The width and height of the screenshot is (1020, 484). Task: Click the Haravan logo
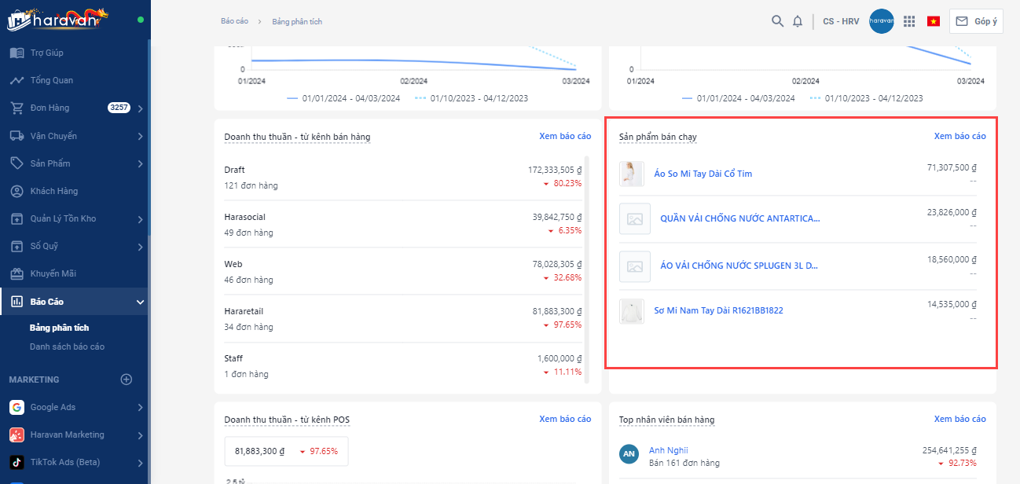tap(57, 19)
